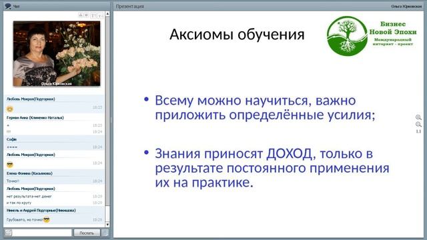Click down arrow of the chat scrollbar

[107, 225]
